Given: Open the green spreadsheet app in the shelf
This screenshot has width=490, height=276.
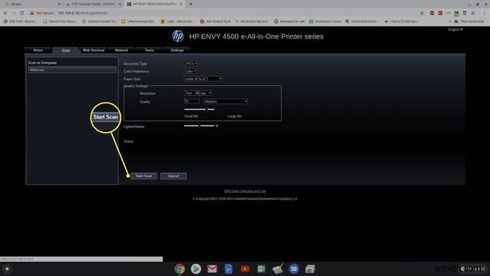Looking at the screenshot, I should (x=262, y=268).
